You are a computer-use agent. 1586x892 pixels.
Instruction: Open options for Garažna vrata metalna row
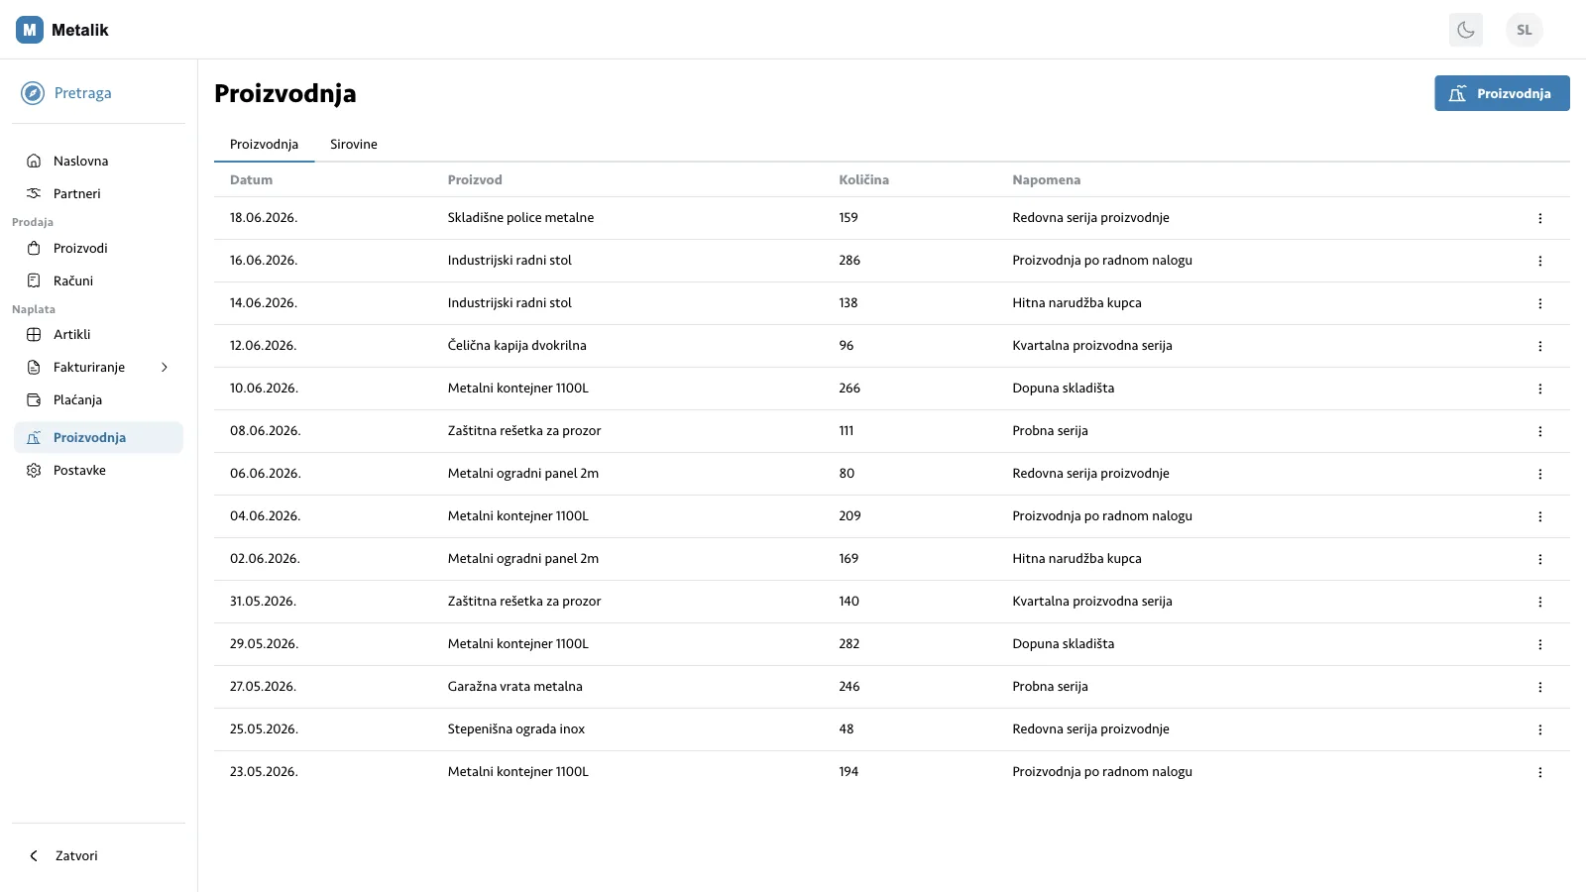coord(1539,687)
